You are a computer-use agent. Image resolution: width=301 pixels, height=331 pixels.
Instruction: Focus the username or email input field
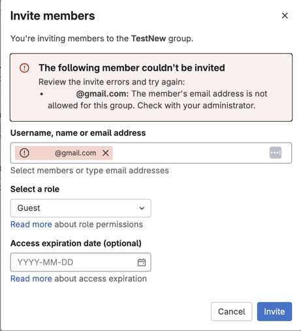coord(151,153)
